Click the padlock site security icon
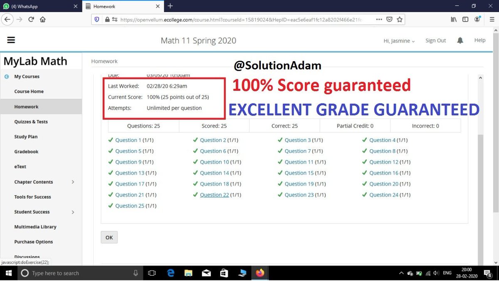The height and width of the screenshot is (281, 499). [107, 20]
